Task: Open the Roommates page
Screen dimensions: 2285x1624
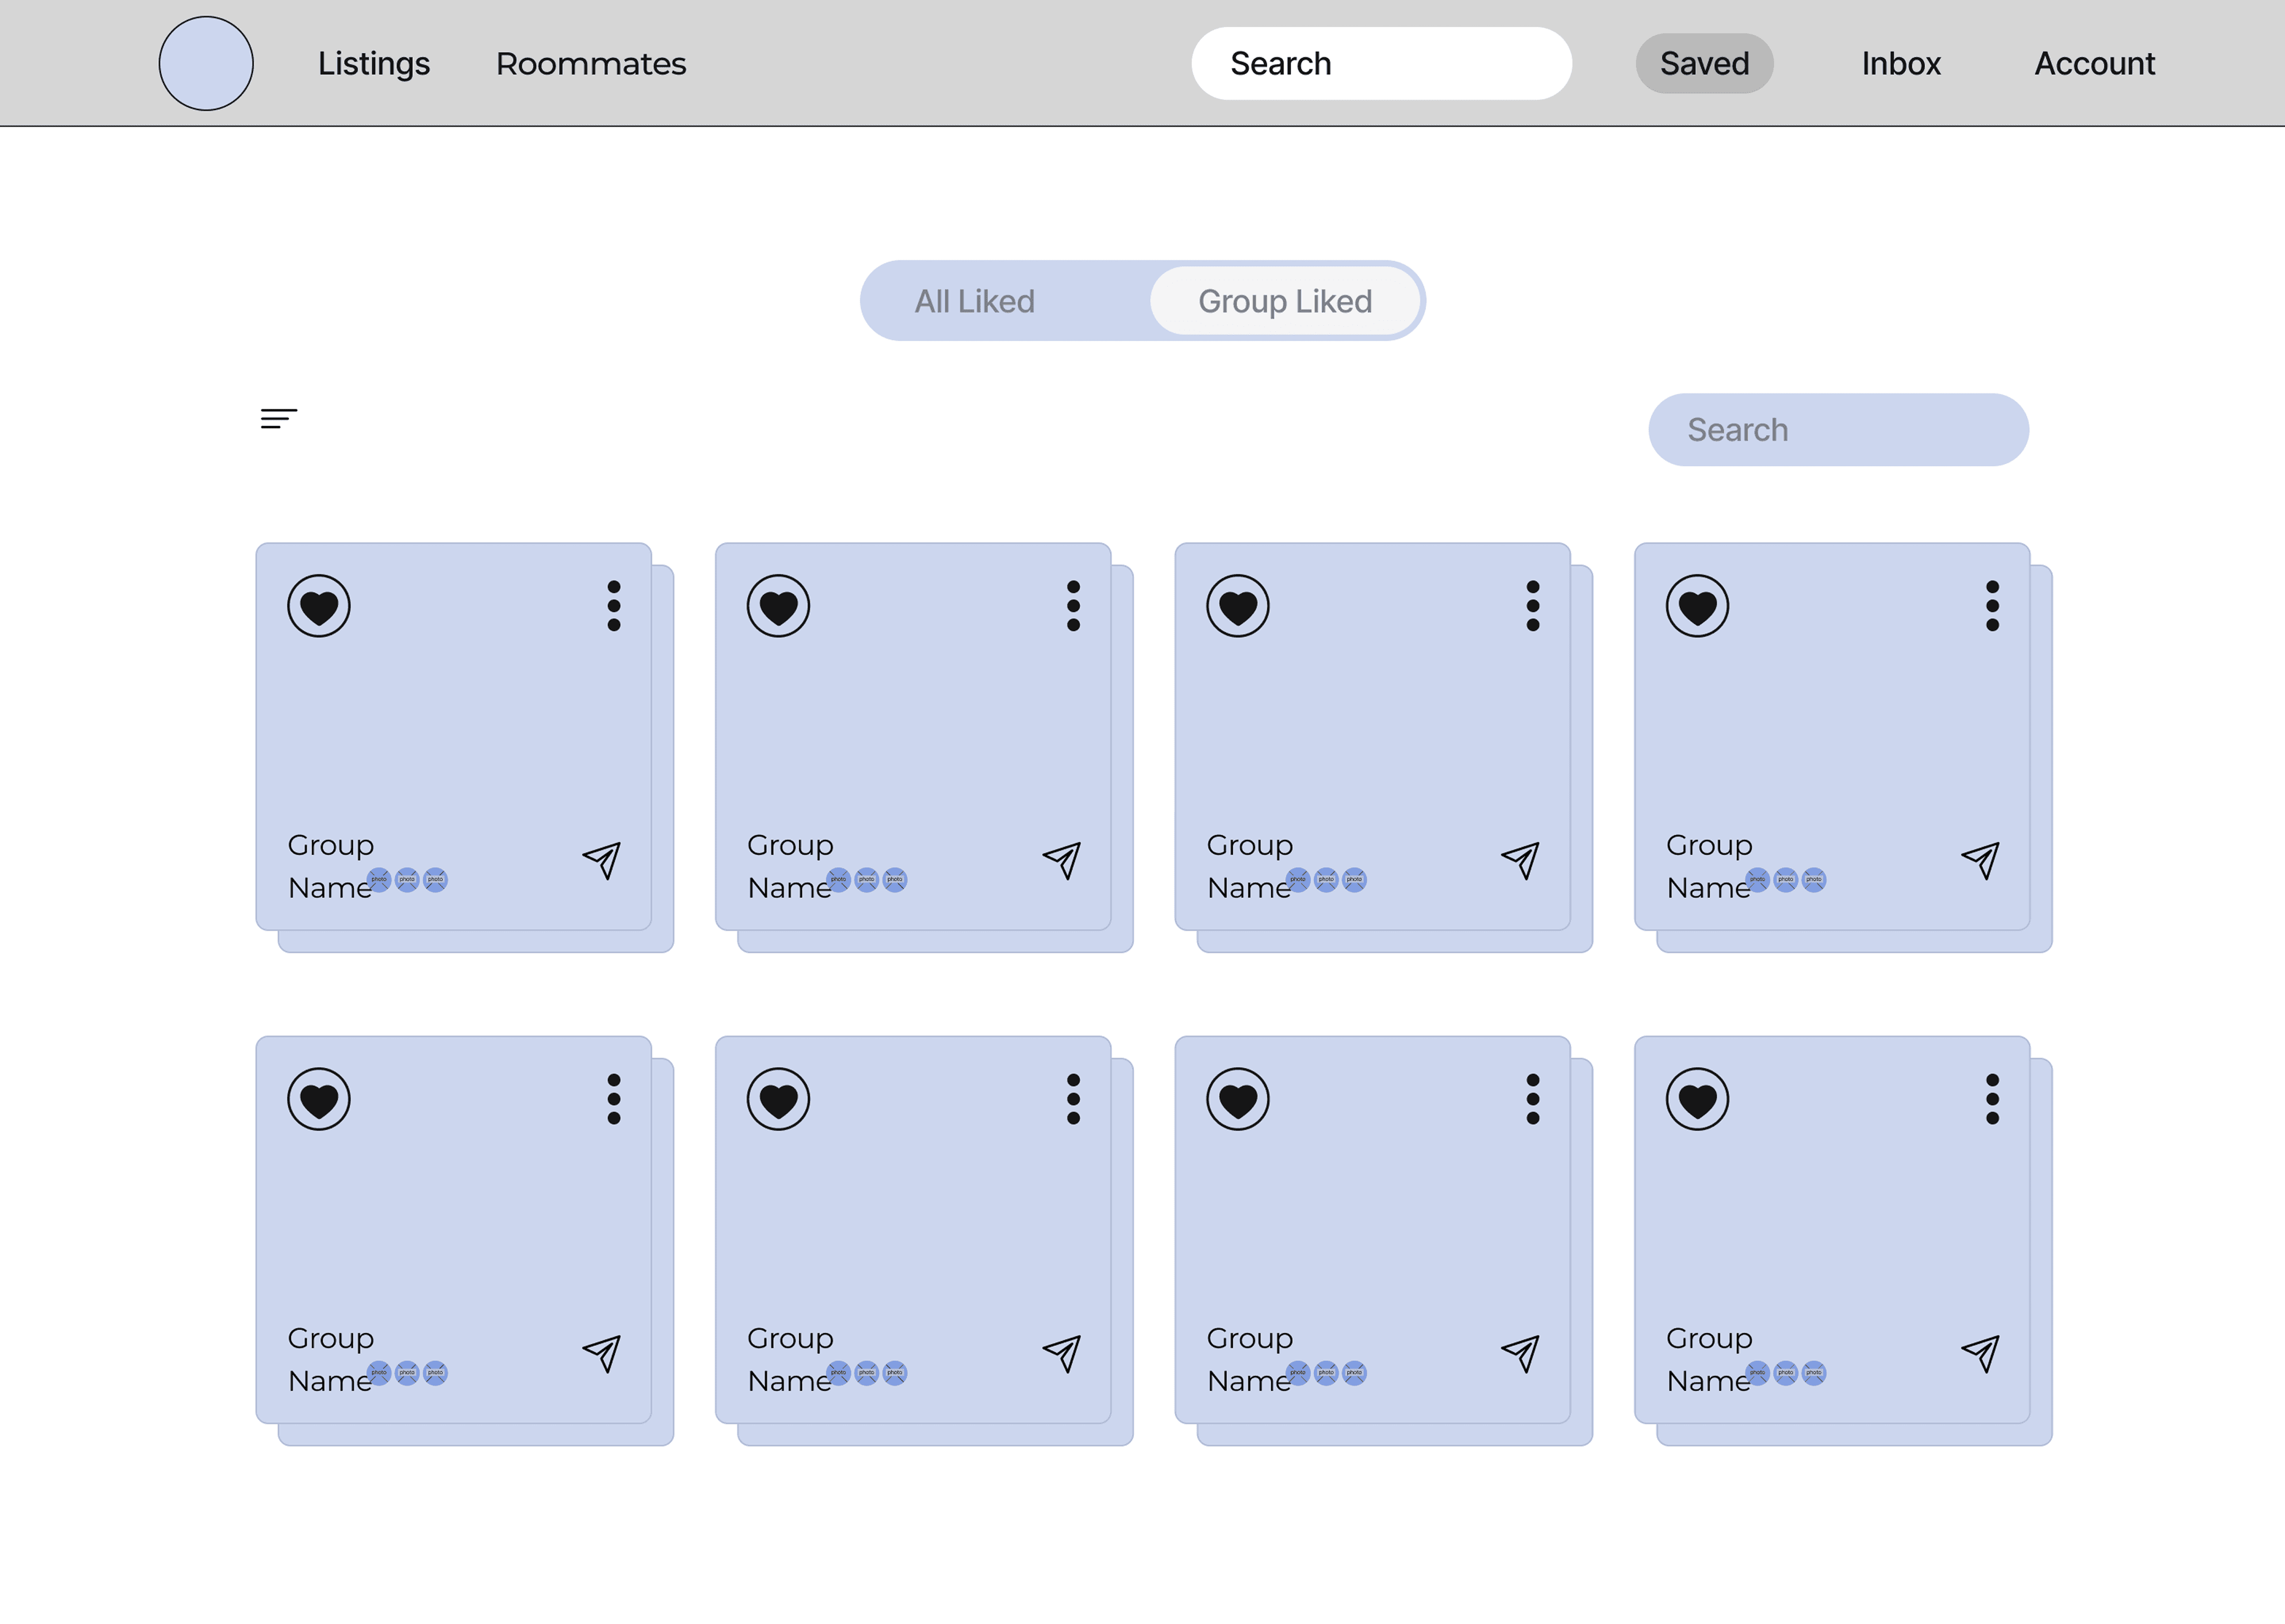Action: click(x=591, y=63)
